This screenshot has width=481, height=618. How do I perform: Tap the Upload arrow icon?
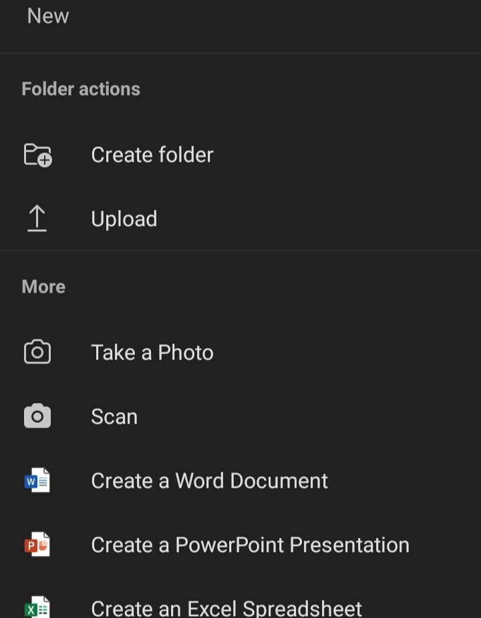click(x=37, y=219)
